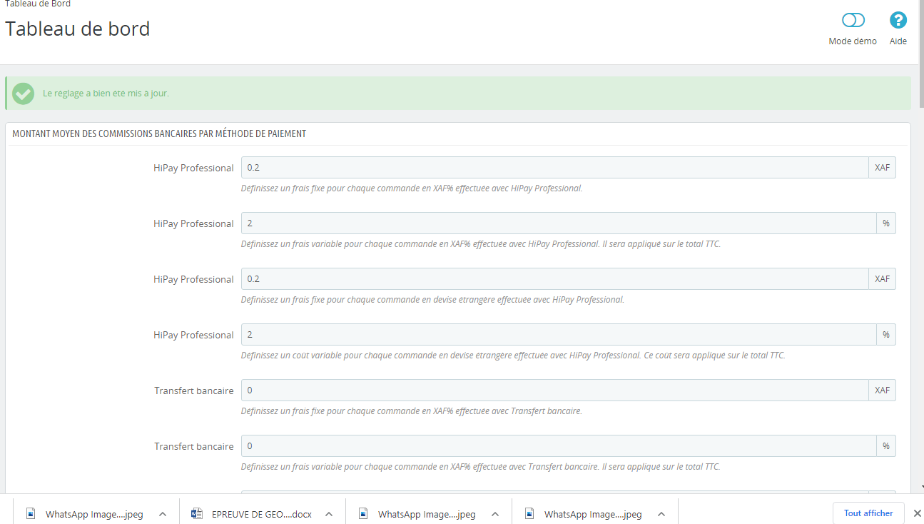
Task: Click the XAF suffix of first HiPay field
Action: pyautogui.click(x=883, y=168)
